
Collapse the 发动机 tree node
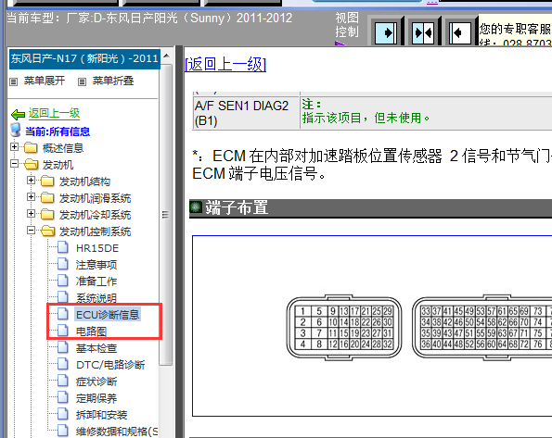click(x=14, y=164)
